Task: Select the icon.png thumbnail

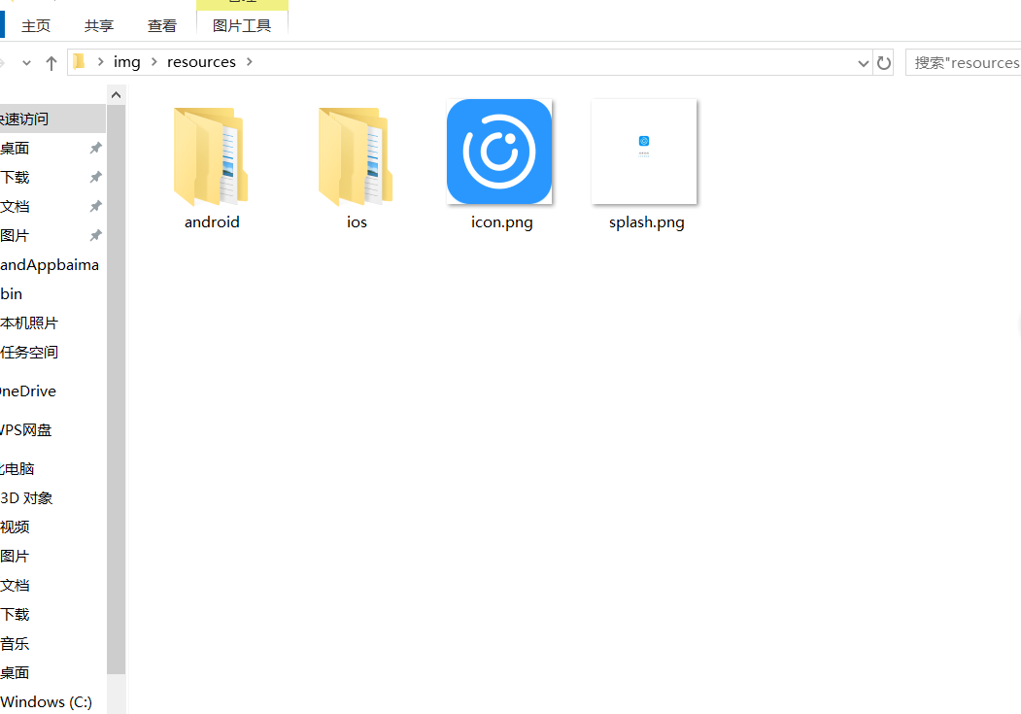Action: [499, 152]
